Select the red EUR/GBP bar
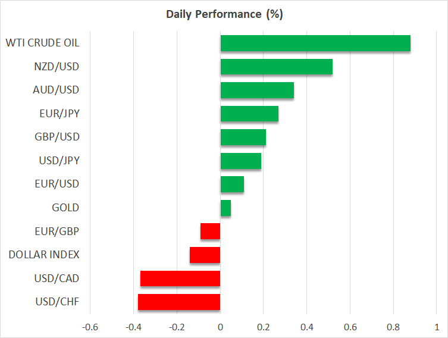The width and height of the screenshot is (448, 338). pyautogui.click(x=211, y=231)
